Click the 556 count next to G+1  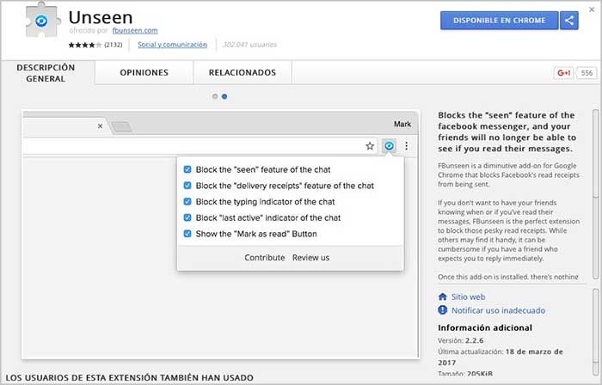587,73
